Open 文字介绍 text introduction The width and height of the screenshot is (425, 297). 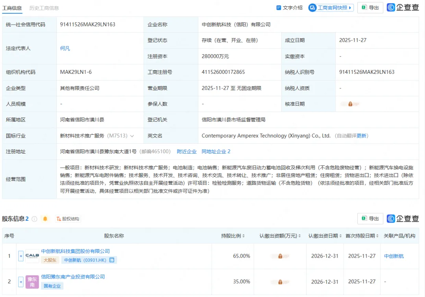(x=289, y=8)
